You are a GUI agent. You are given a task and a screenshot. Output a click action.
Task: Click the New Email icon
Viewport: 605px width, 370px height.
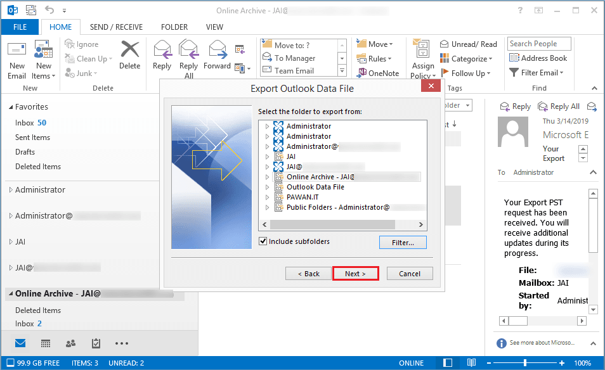(16, 49)
